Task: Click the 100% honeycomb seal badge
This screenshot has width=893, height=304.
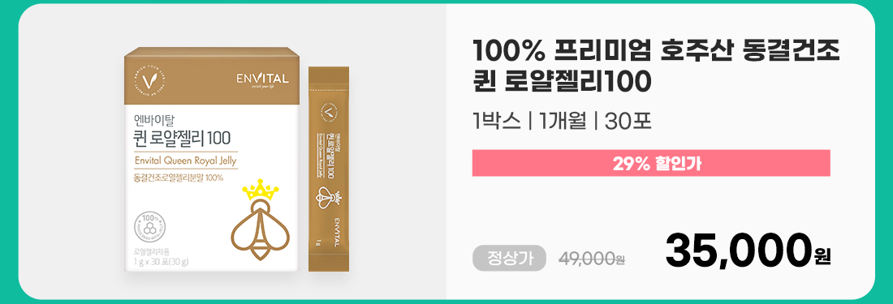Action: (x=150, y=227)
